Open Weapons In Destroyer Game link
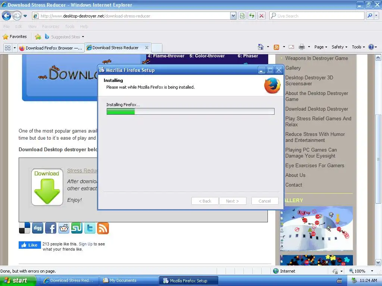Image resolution: width=382 pixels, height=286 pixels. coord(316,58)
